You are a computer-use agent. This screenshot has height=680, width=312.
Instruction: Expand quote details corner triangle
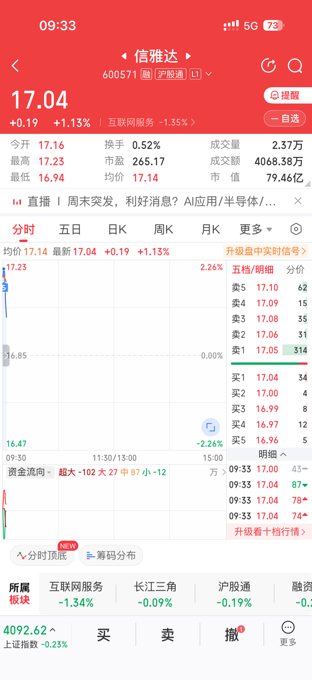308,184
